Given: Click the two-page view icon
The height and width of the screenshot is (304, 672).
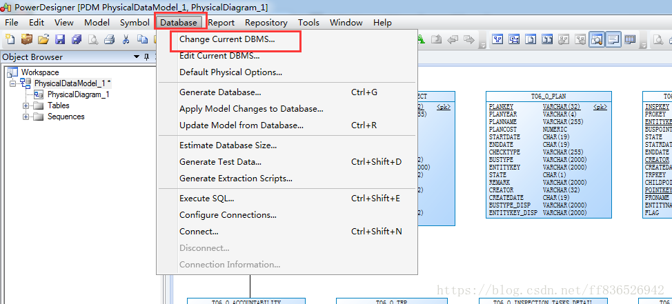Looking at the screenshot, I should [x=547, y=39].
